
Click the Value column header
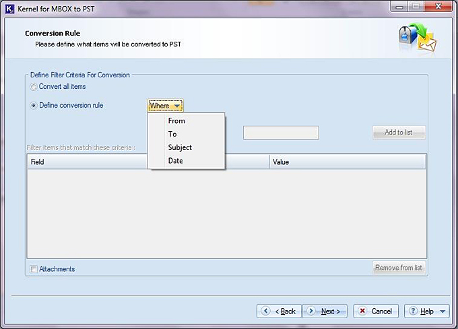[348, 162]
